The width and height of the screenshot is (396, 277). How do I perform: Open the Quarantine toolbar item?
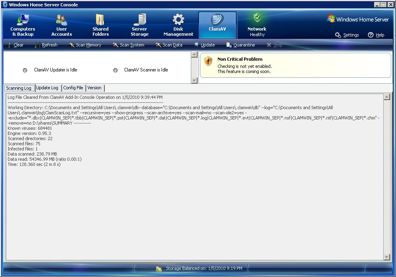(x=240, y=45)
